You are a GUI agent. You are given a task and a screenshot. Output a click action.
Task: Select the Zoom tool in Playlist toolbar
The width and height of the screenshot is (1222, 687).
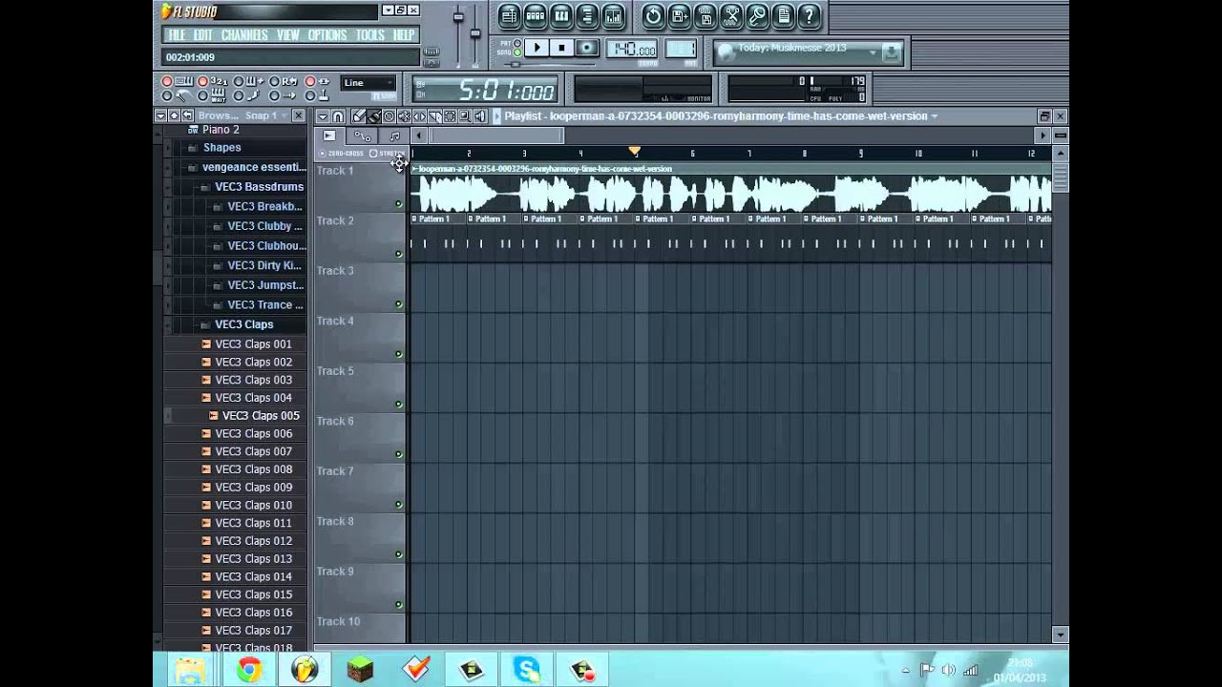point(465,116)
